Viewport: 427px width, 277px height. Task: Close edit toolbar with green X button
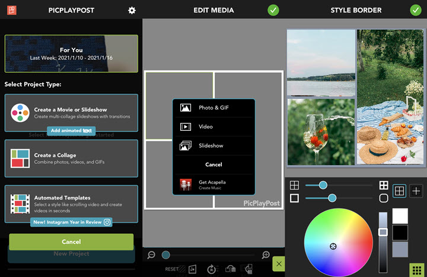click(x=279, y=263)
